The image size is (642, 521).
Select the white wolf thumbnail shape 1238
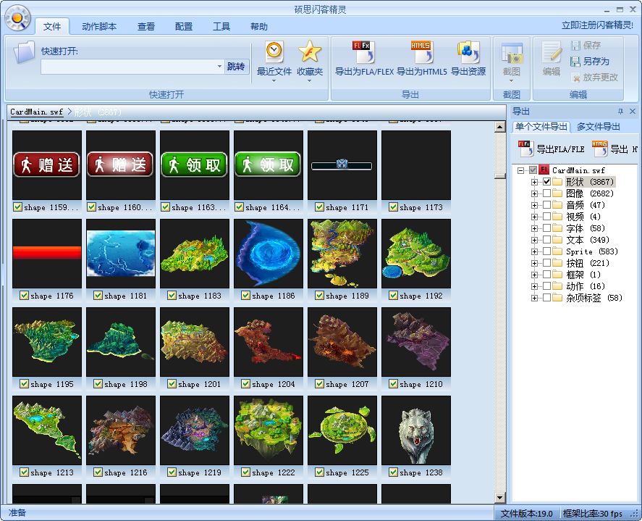[x=416, y=430]
